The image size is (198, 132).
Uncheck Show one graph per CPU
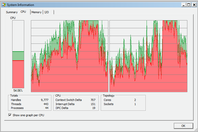pyautogui.click(x=10, y=115)
